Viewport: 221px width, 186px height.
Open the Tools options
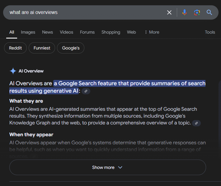210,32
